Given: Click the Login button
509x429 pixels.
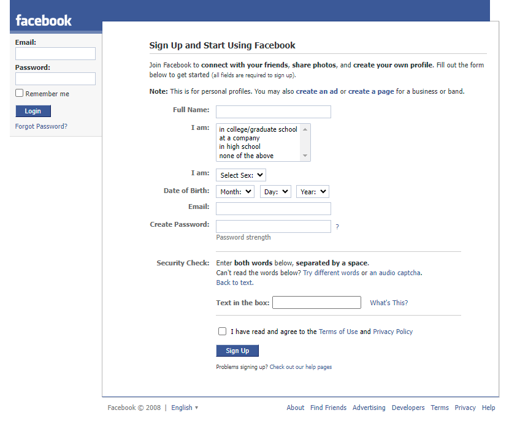Looking at the screenshot, I should [x=33, y=111].
